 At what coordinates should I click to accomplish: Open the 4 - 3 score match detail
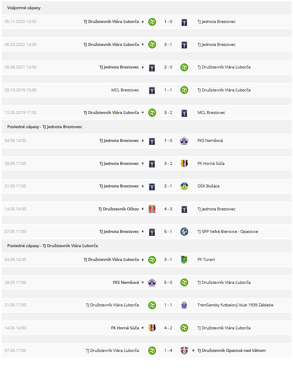(x=168, y=209)
